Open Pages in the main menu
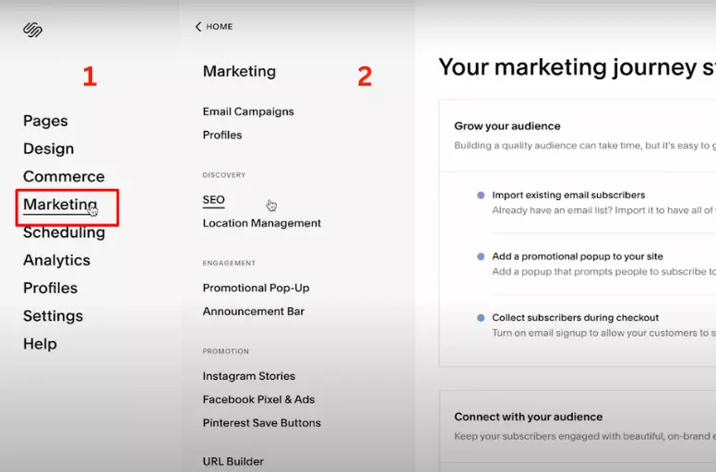716x472 pixels. tap(45, 121)
